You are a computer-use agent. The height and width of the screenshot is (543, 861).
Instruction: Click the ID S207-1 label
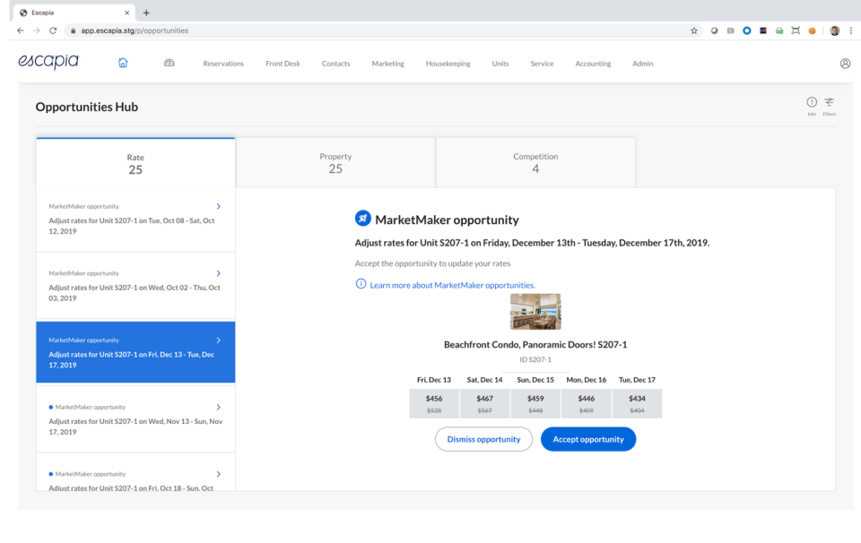[x=535, y=360]
